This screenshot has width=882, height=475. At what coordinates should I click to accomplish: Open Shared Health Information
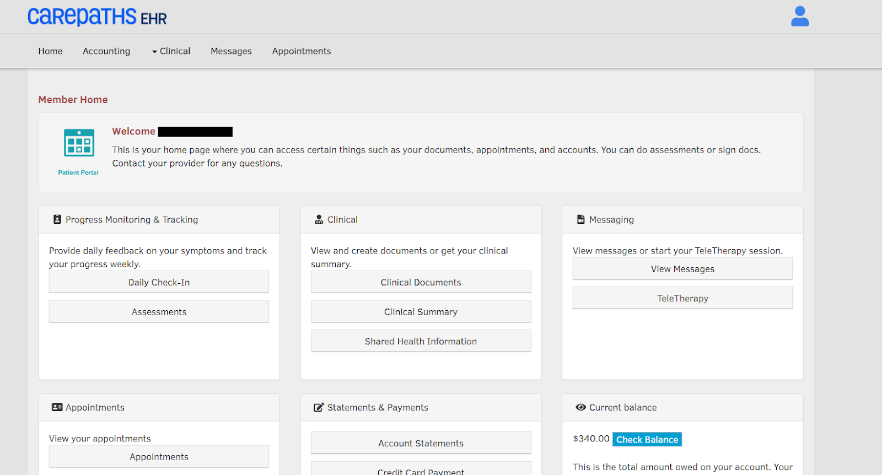point(421,341)
